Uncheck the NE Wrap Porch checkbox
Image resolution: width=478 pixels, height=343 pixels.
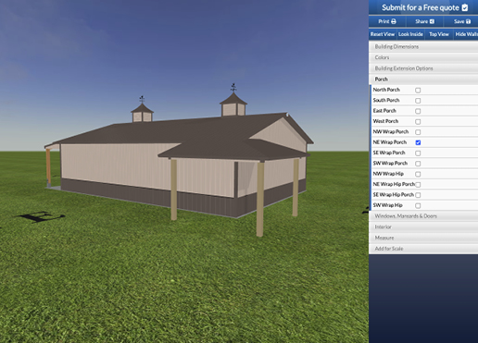point(418,142)
